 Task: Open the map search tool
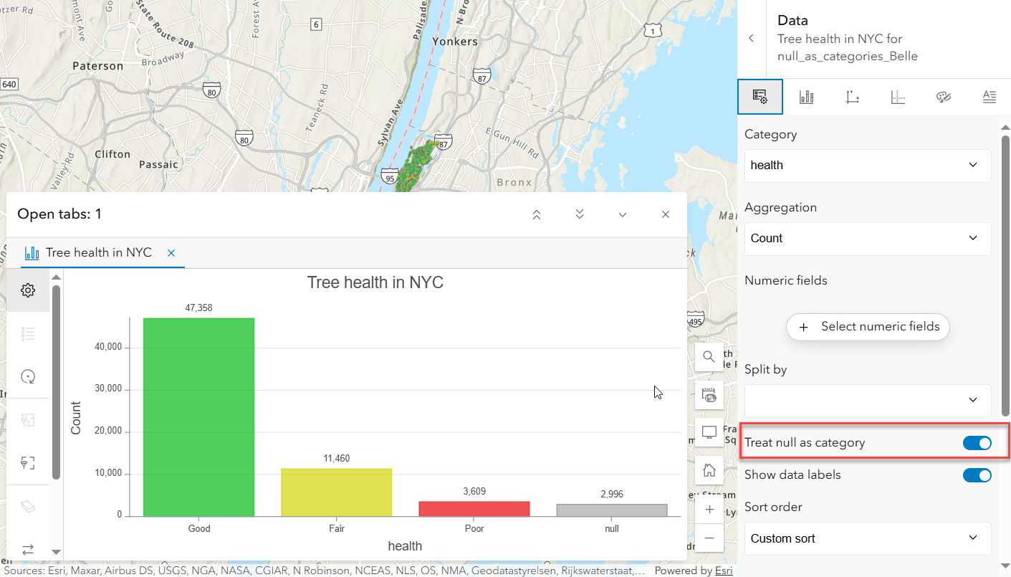click(x=709, y=356)
